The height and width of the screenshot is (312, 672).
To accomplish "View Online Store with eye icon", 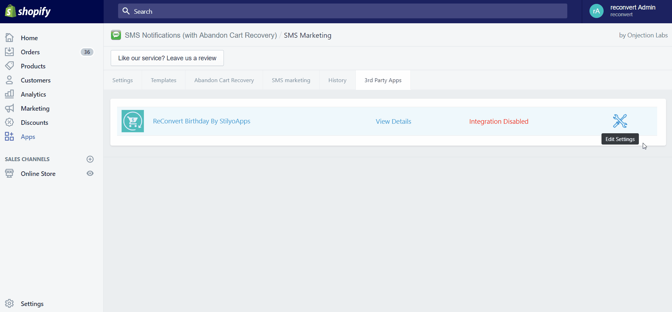I will [x=90, y=173].
